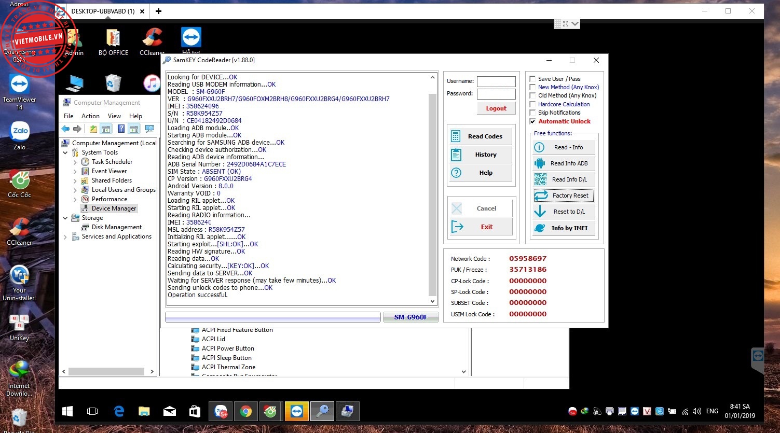Uncheck the Automatic Unlock checkbox
The image size is (780, 433).
click(532, 121)
